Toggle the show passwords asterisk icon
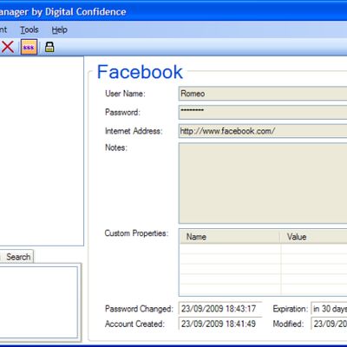Image resolution: width=347 pixels, height=347 pixels. (x=29, y=47)
